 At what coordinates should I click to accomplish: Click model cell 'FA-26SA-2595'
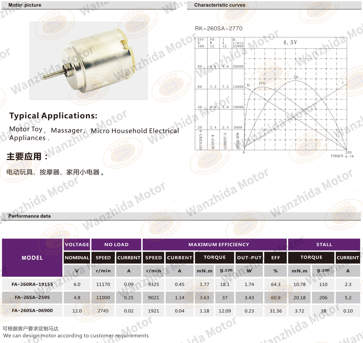pos(32,297)
